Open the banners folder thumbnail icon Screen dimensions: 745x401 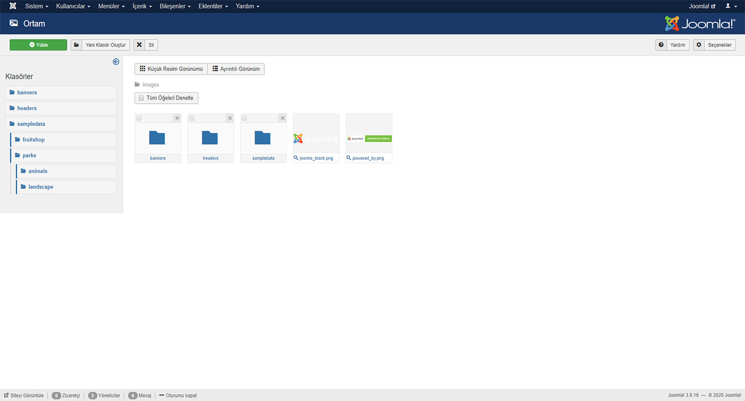[157, 137]
